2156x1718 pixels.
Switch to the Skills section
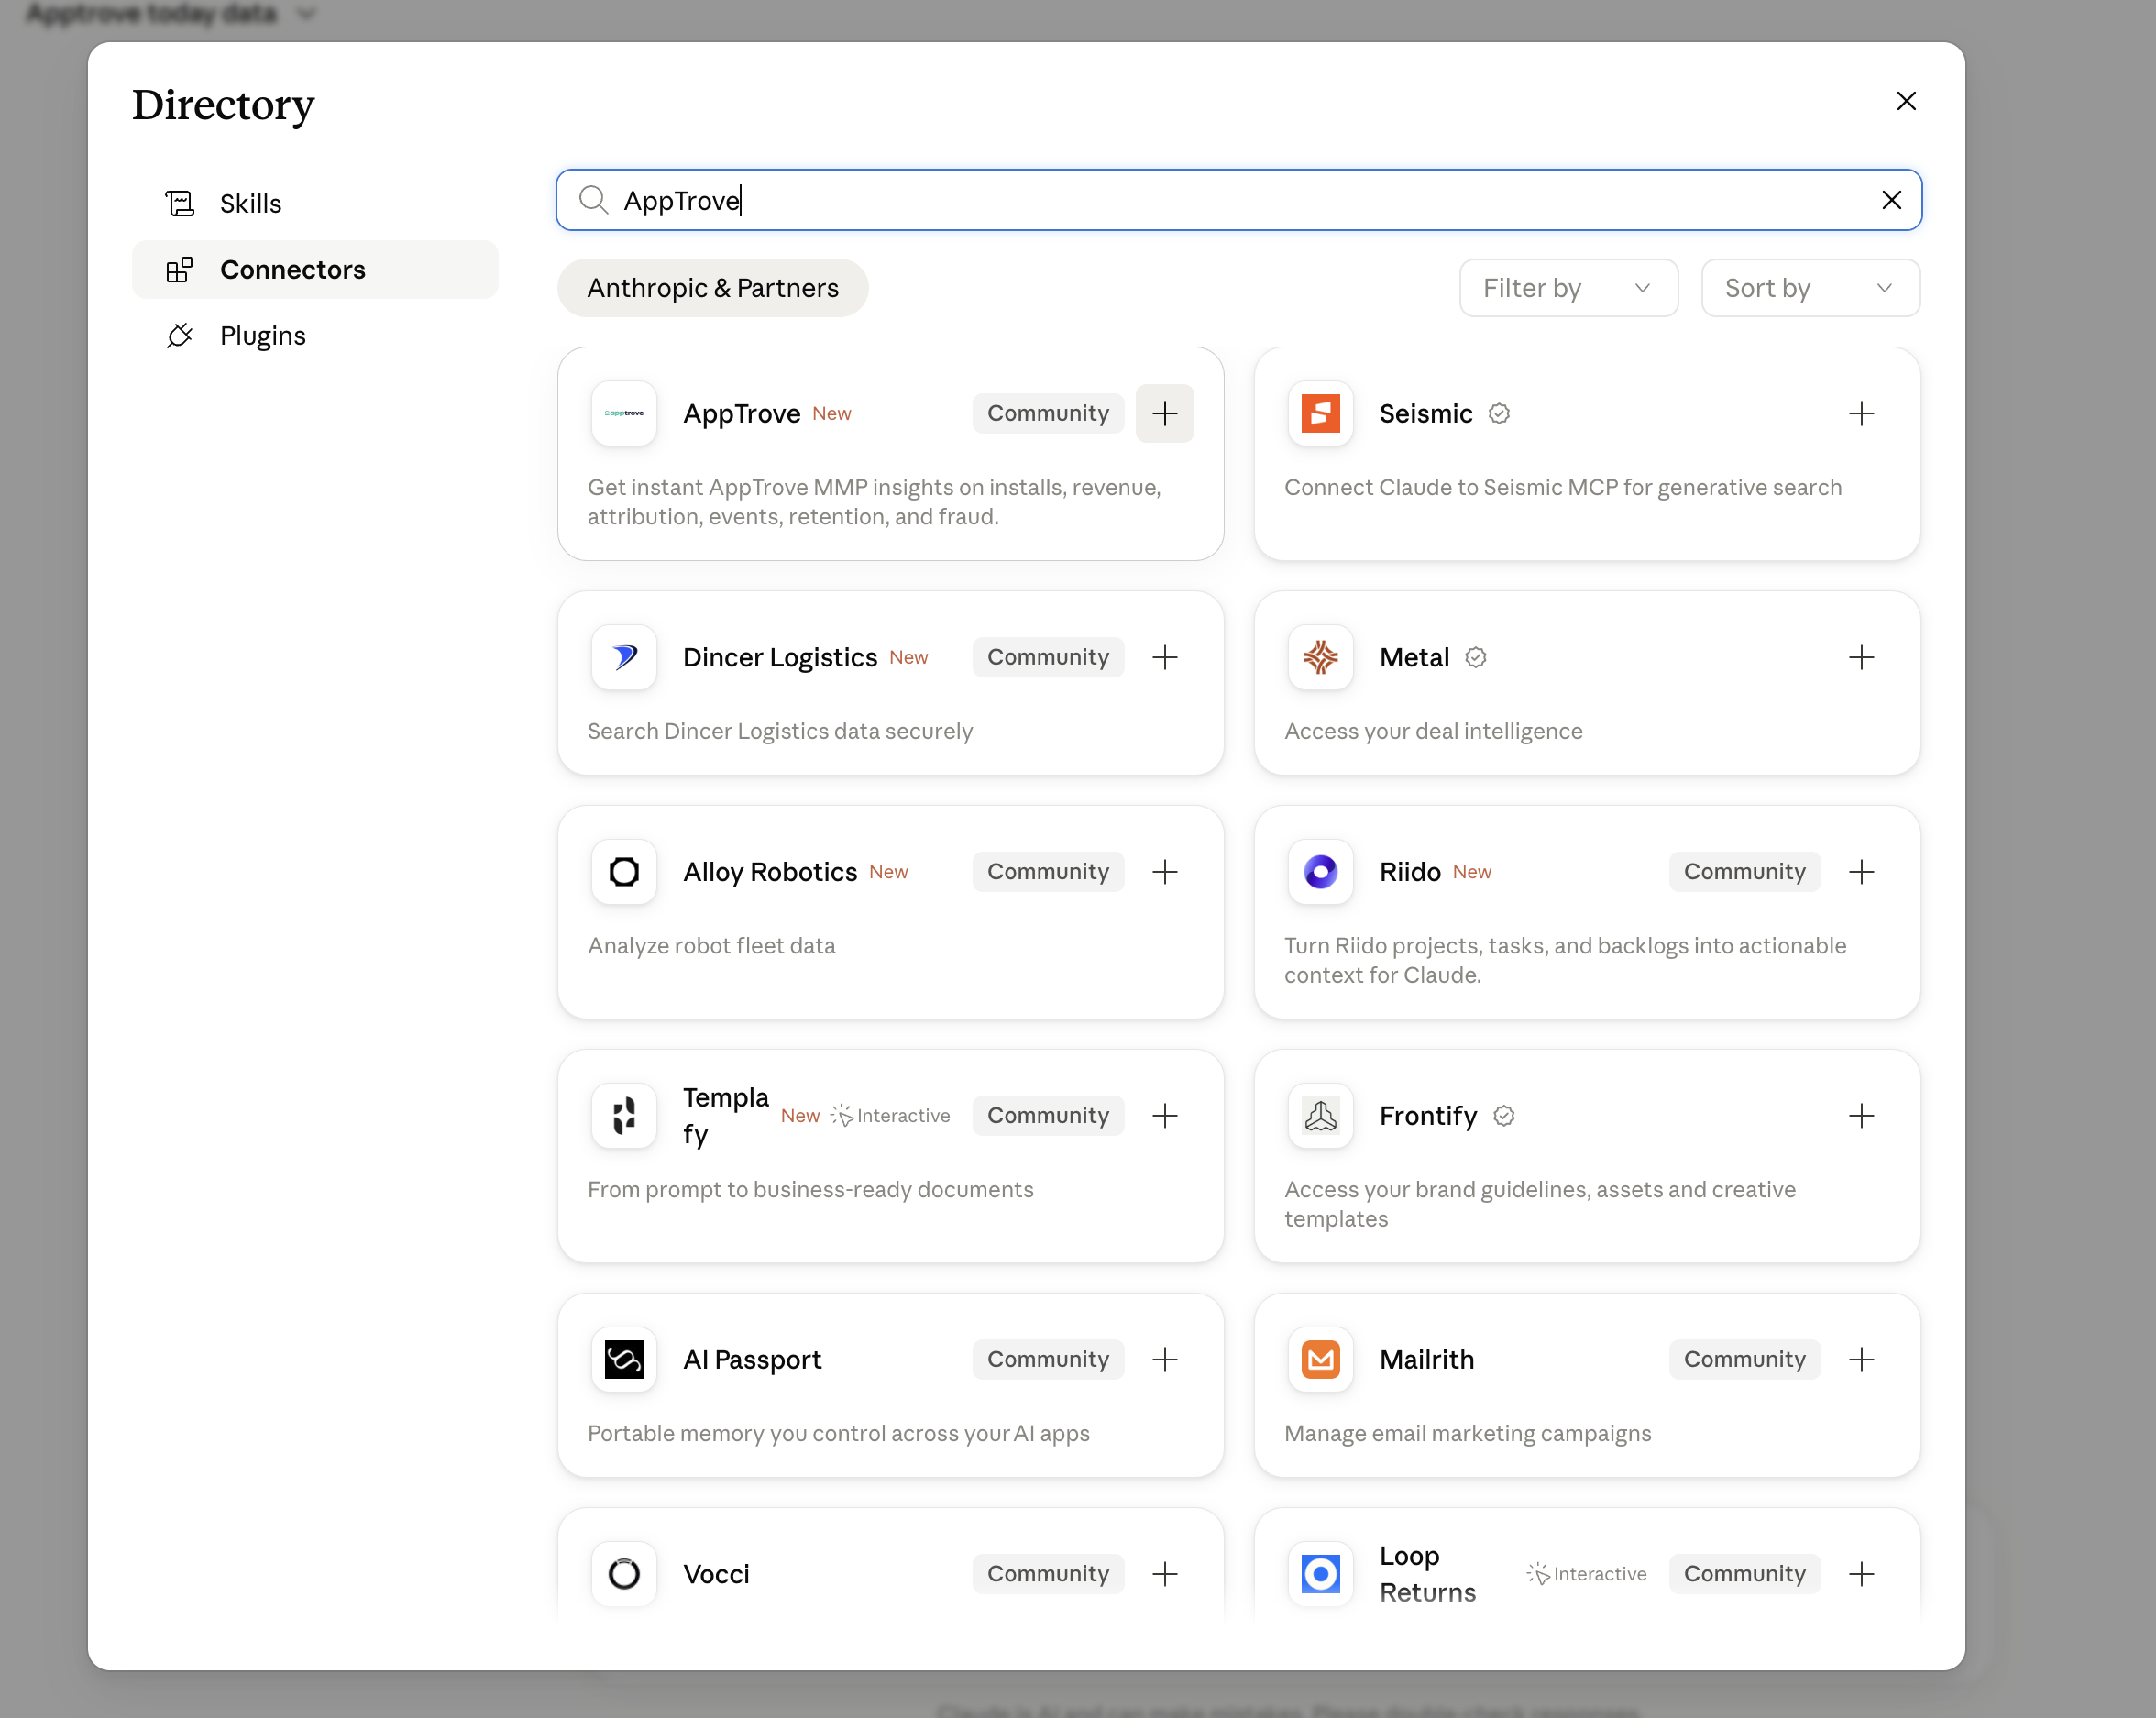coord(315,203)
